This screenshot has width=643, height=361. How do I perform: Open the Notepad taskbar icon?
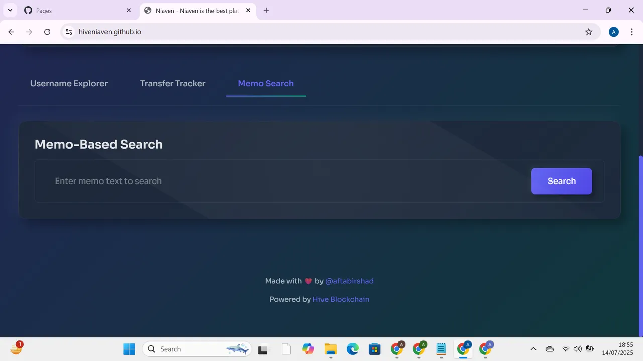(441, 349)
